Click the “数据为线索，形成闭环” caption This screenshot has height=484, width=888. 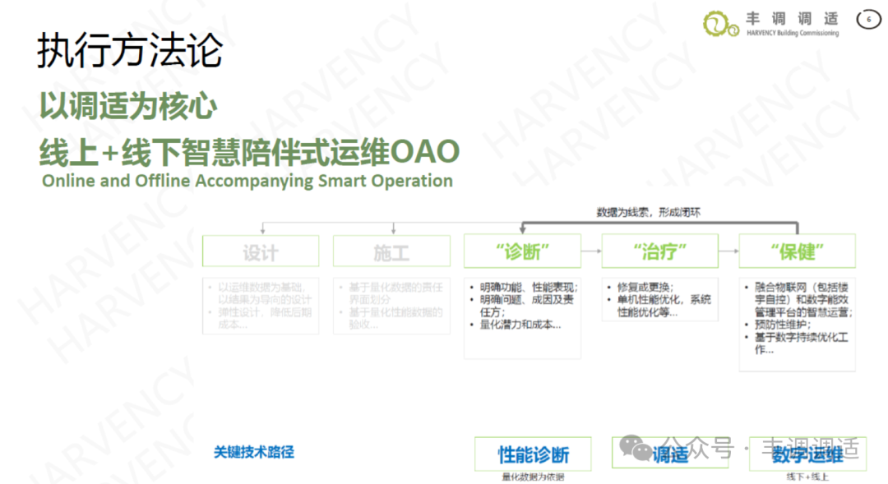pyautogui.click(x=648, y=212)
